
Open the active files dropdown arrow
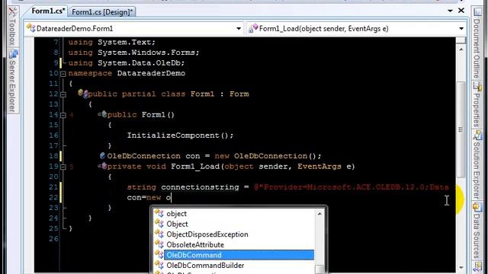click(x=450, y=11)
